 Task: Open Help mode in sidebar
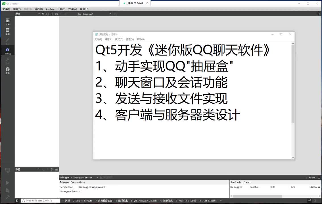tap(7, 70)
